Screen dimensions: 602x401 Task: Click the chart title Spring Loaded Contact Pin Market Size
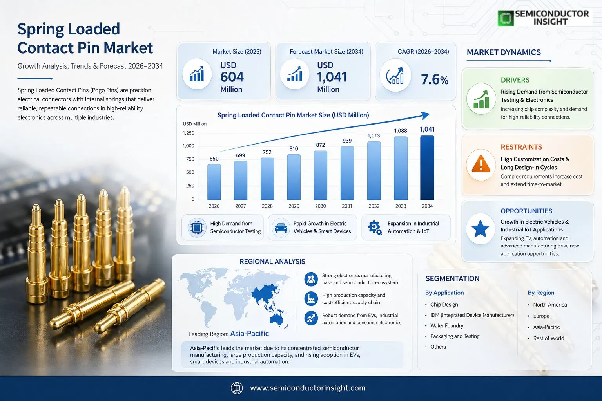(293, 115)
